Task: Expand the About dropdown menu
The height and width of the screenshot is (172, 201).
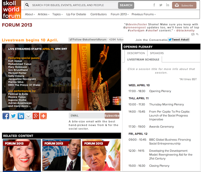Action: 30,14
